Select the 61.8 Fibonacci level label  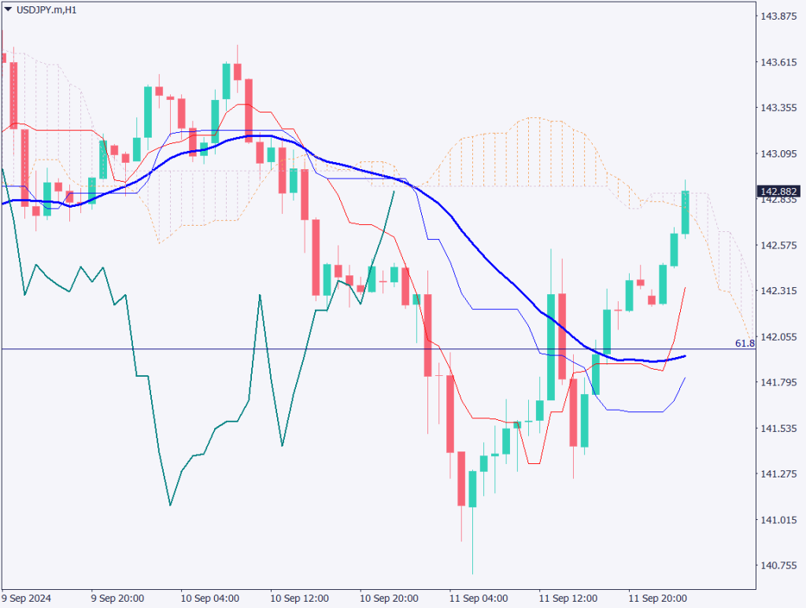click(744, 344)
